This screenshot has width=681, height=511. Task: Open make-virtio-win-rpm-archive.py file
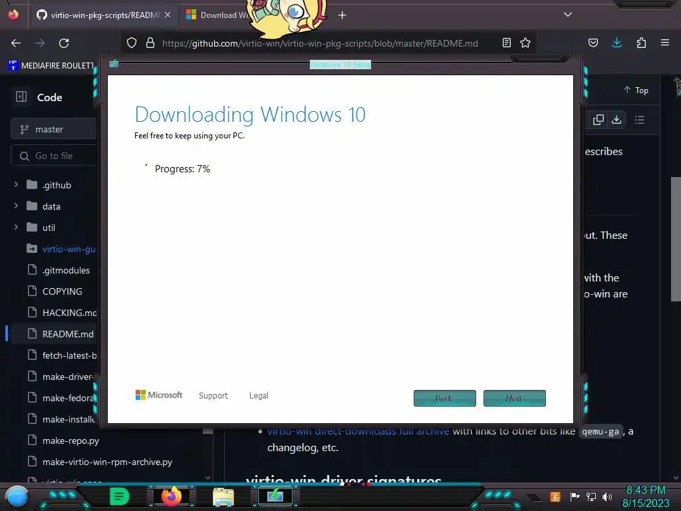click(x=107, y=462)
